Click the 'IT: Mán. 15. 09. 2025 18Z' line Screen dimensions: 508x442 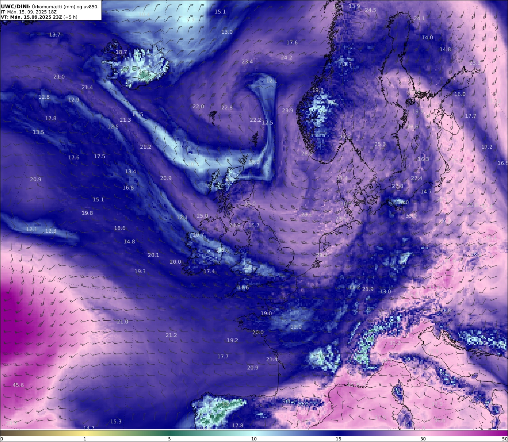click(x=29, y=12)
